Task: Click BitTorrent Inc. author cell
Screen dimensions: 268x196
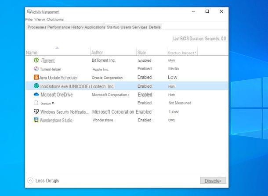Action: click(104, 60)
